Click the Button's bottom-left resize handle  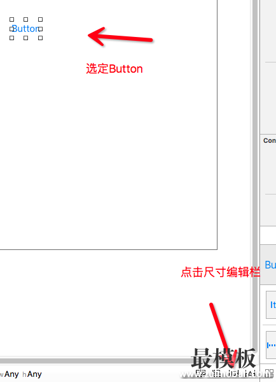[x=11, y=38]
